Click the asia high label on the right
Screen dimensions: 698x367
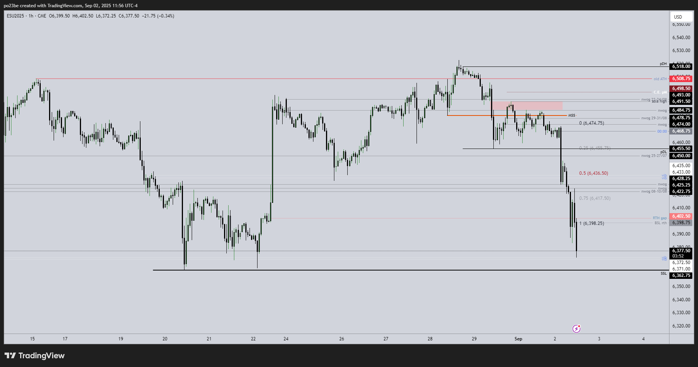(660, 102)
